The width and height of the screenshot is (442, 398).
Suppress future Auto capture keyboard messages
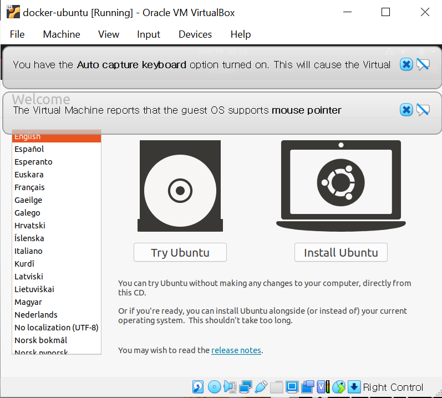pos(423,64)
